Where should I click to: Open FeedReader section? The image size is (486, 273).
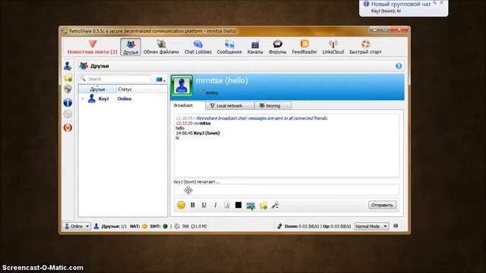point(304,47)
